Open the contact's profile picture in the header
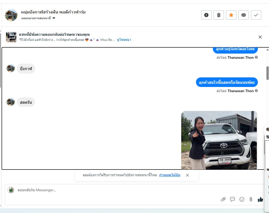The height and width of the screenshot is (213, 269). click(11, 15)
